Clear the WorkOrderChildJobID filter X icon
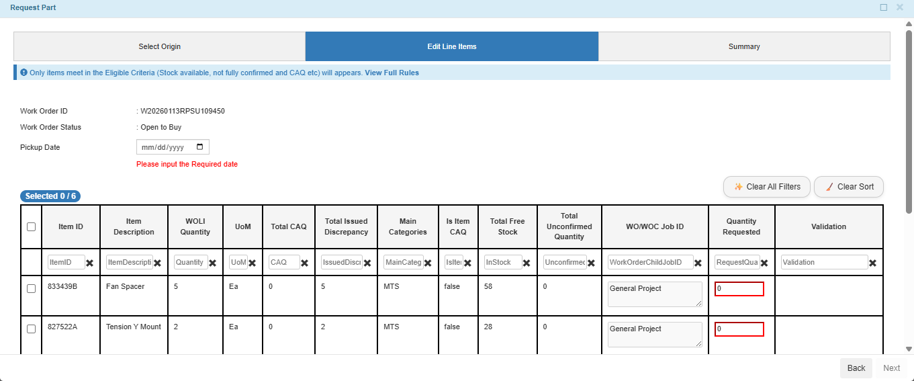Viewport: 914px width, 381px height. pyautogui.click(x=698, y=263)
